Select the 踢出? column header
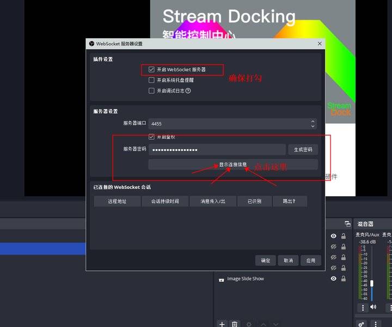This screenshot has width=392, height=327. (x=290, y=201)
